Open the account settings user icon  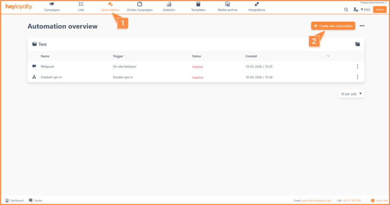356,10
